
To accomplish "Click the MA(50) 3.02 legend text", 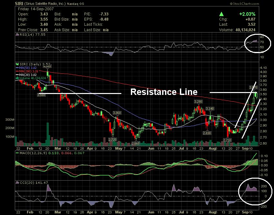I will 28,68.
